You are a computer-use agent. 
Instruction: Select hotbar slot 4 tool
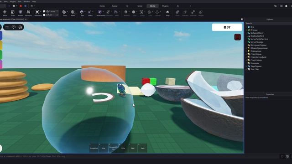click(123, 148)
